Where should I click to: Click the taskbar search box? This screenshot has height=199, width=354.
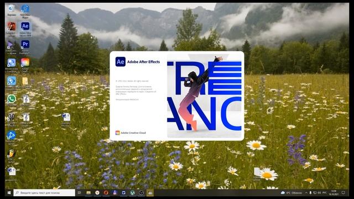[x=44, y=193]
